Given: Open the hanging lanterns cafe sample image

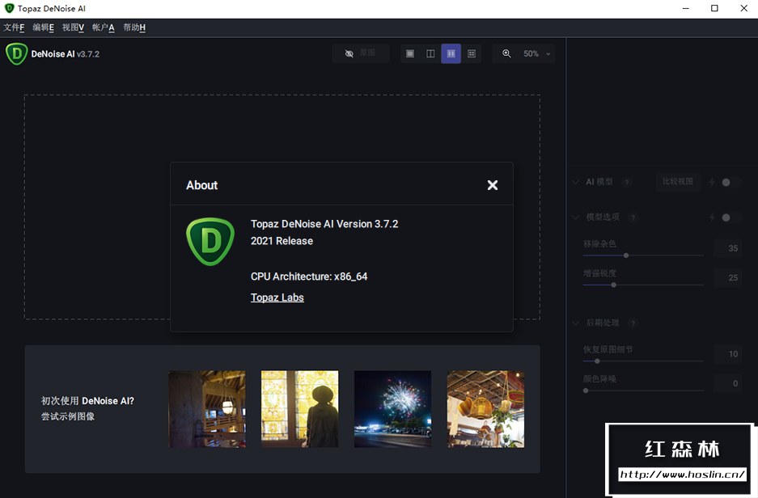Looking at the screenshot, I should [x=485, y=409].
